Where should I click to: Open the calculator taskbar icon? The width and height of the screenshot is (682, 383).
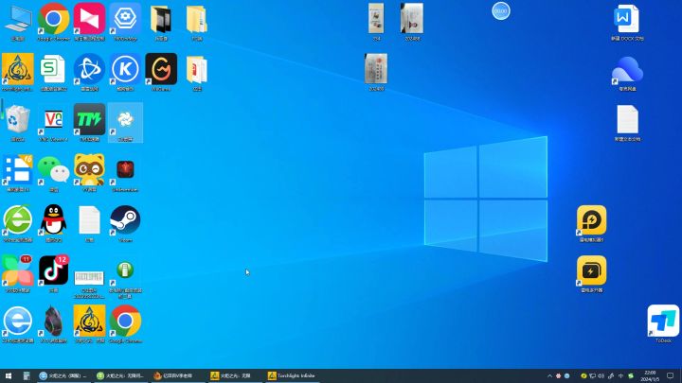pyautogui.click(x=27, y=375)
